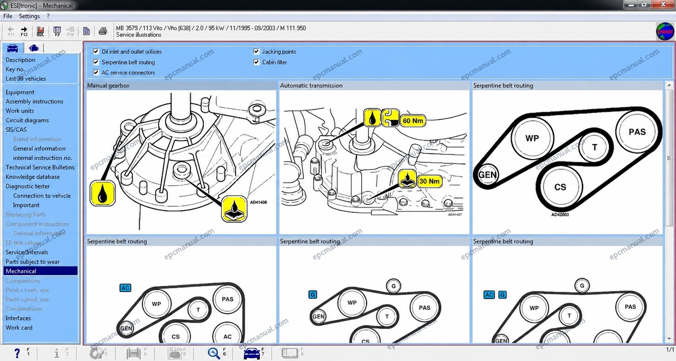Open the ? help menu
The image size is (676, 361).
coord(48,16)
